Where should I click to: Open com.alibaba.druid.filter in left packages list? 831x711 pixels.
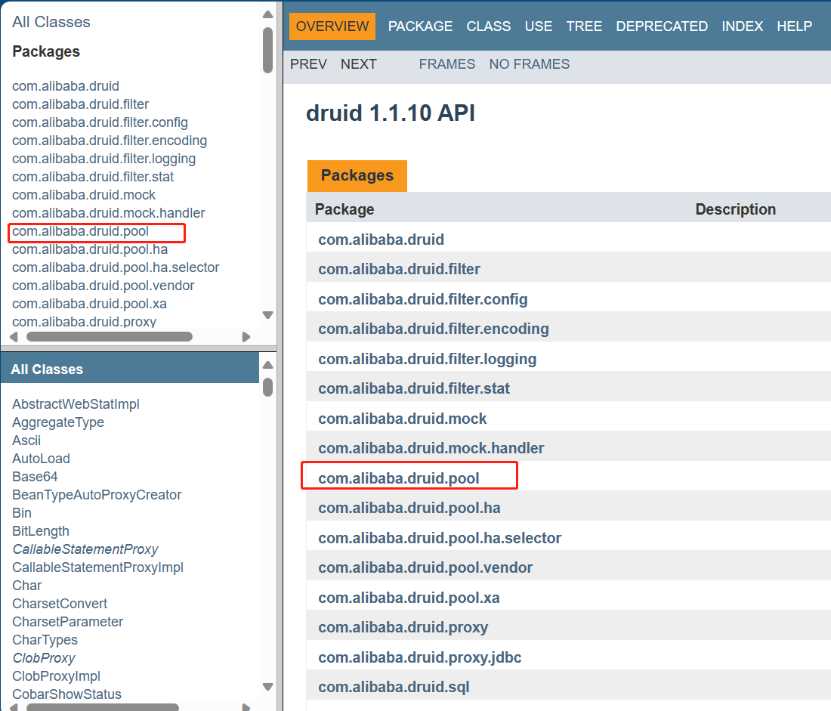(x=81, y=104)
